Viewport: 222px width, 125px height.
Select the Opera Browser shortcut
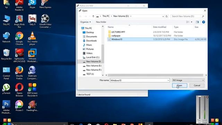point(19,90)
